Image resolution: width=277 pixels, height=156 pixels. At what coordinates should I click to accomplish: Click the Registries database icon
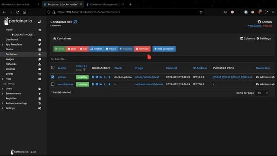39,98
